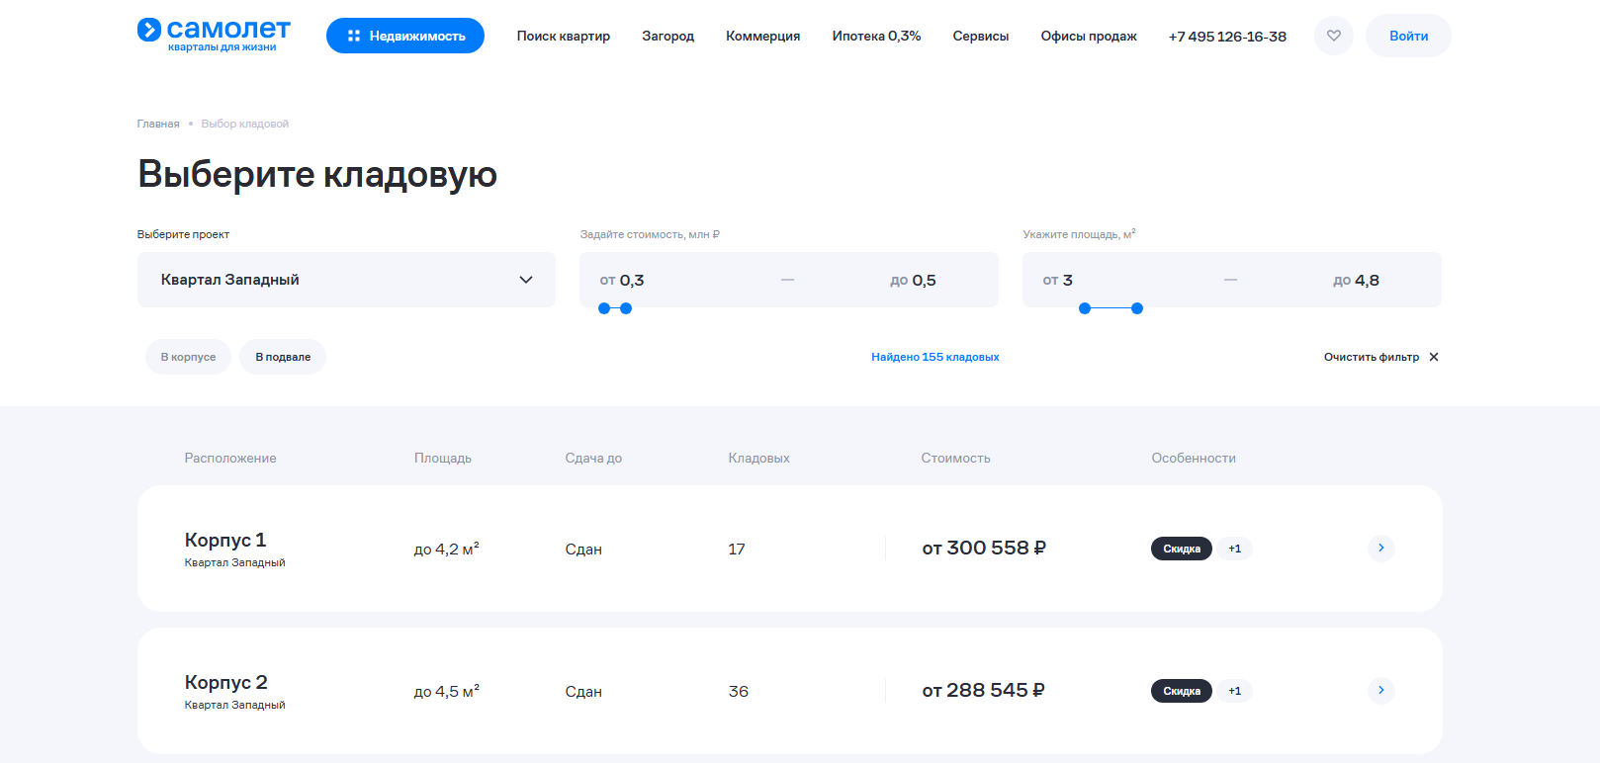Click the Скидка badge for Корпус 2
Image resolution: width=1600 pixels, height=763 pixels.
[1182, 691]
